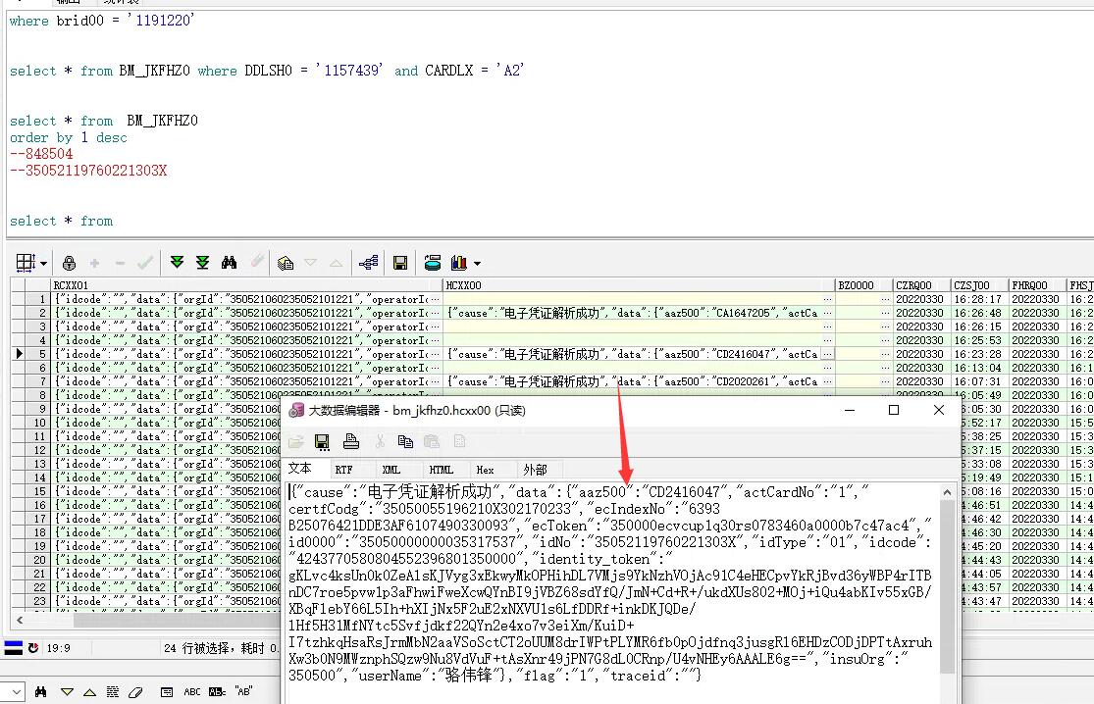Click the CZSJ00 column header

pyautogui.click(x=980, y=285)
